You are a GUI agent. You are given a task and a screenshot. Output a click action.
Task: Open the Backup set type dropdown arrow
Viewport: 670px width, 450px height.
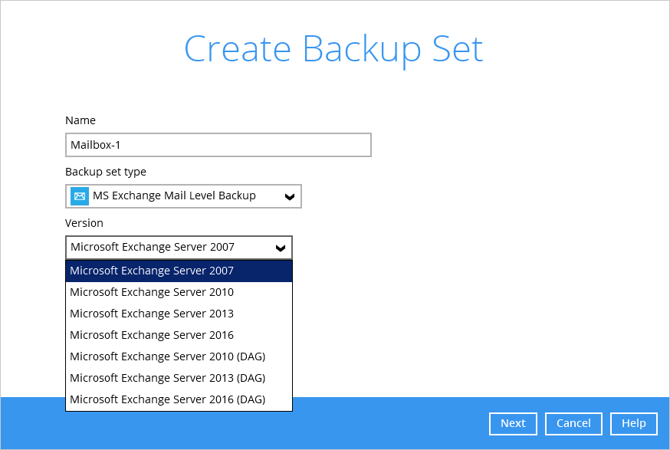[x=290, y=196]
